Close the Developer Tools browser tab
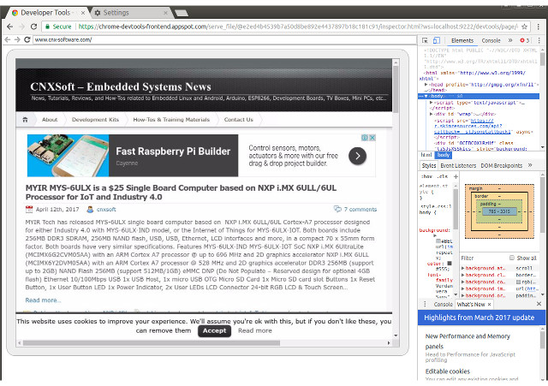This screenshot has width=548, height=386. 83,13
